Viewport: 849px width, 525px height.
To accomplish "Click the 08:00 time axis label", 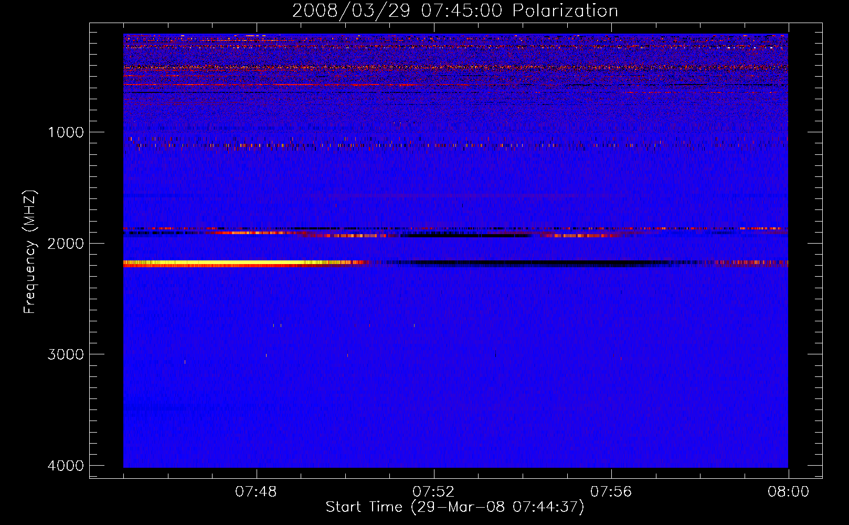I will [x=789, y=492].
